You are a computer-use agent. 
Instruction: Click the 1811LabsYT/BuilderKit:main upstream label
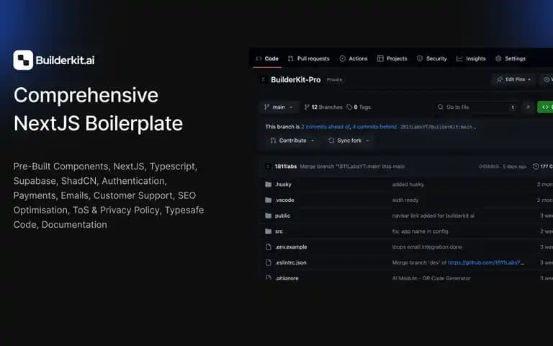click(436, 127)
